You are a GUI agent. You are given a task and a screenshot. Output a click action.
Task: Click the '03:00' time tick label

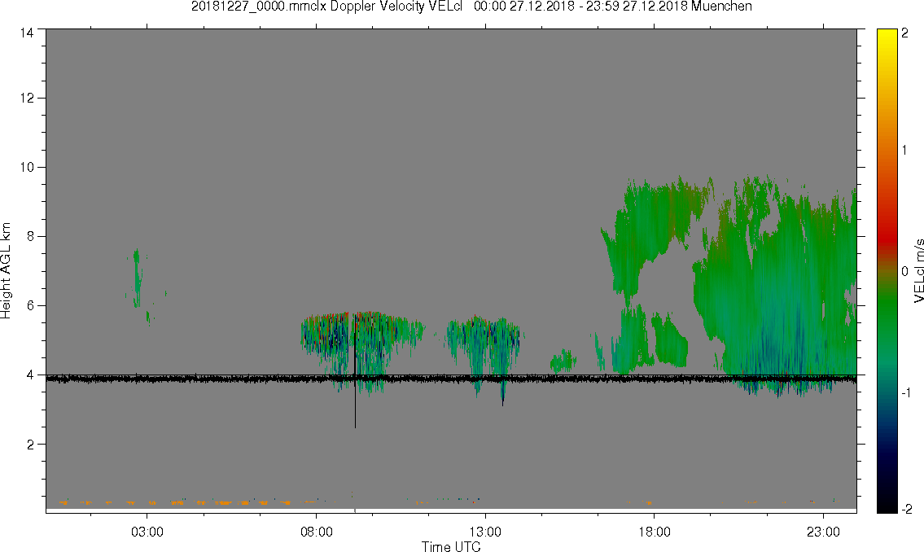[x=147, y=532]
